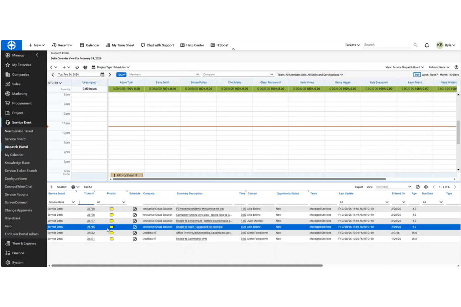
Task: Click the globe icon beside SEARCH
Action: pos(74,187)
